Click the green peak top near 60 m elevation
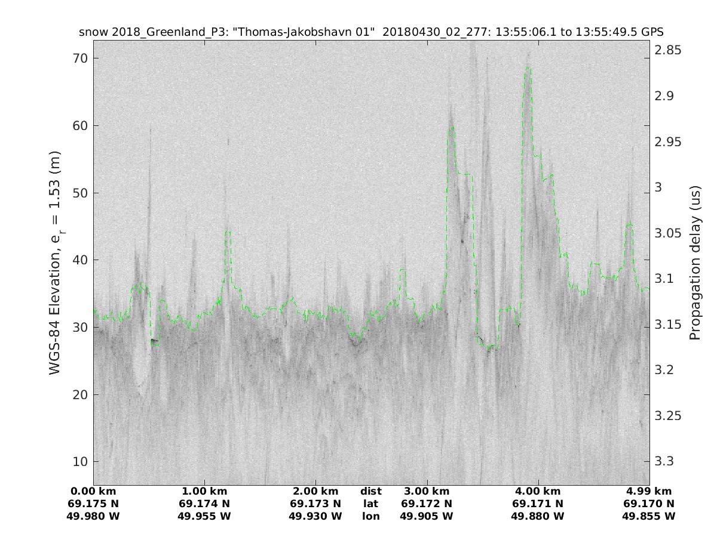The width and height of the screenshot is (717, 537). coord(452,127)
